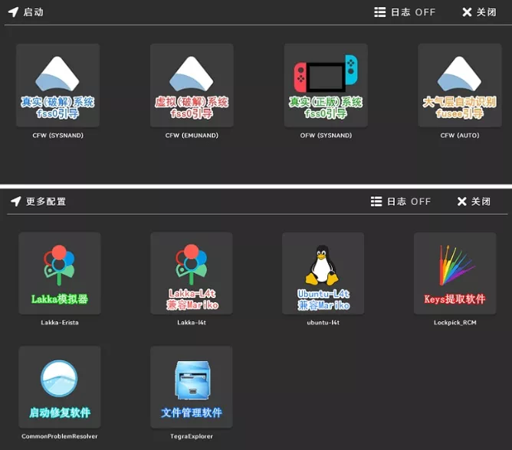The height and width of the screenshot is (450, 512).
Task: Boot ubuntu-l4t penguin entry
Action: coord(323,274)
